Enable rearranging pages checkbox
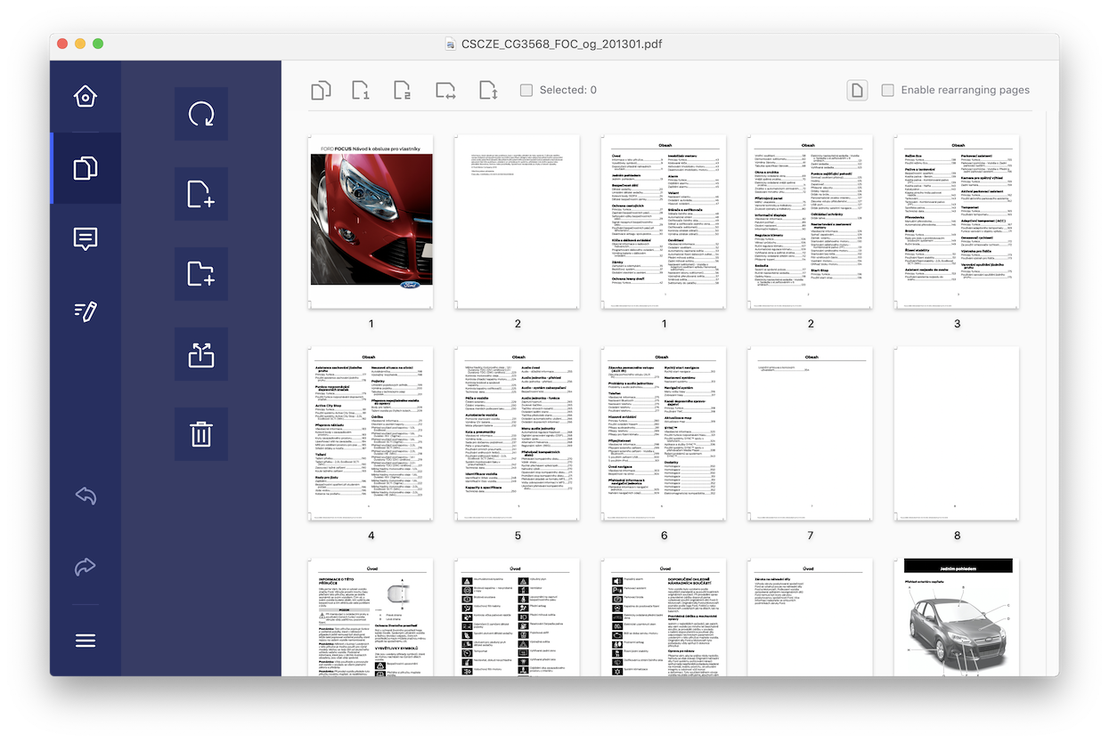The height and width of the screenshot is (742, 1109). (887, 90)
